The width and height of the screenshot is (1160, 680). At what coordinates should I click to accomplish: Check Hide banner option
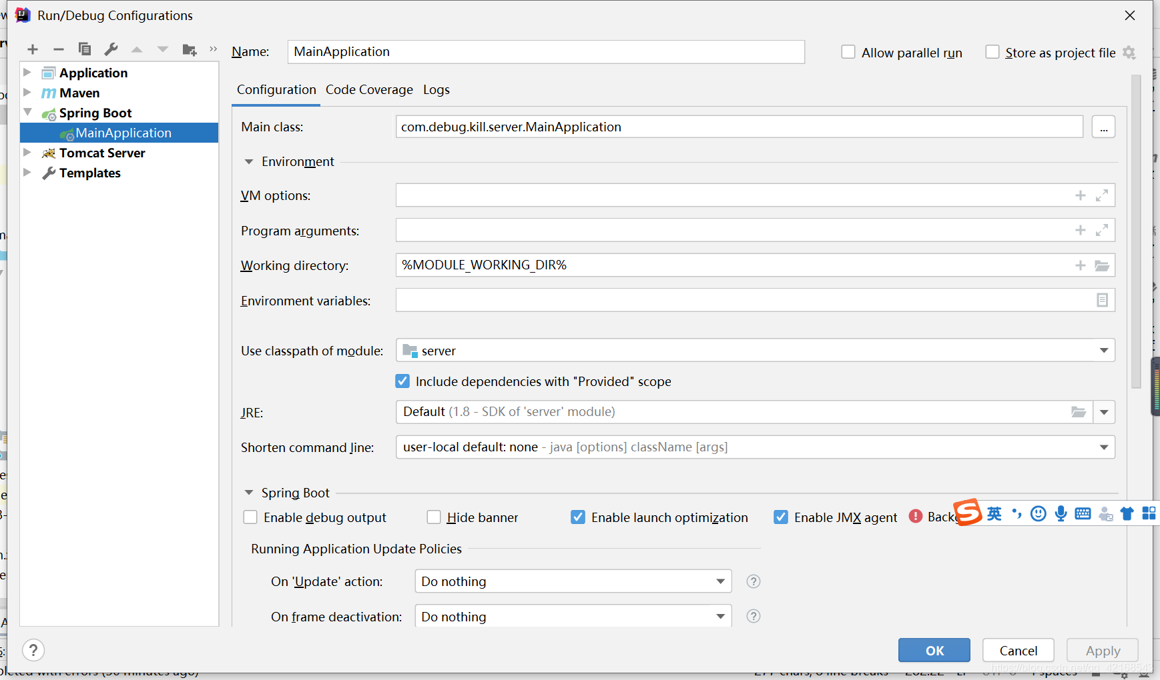(x=434, y=517)
